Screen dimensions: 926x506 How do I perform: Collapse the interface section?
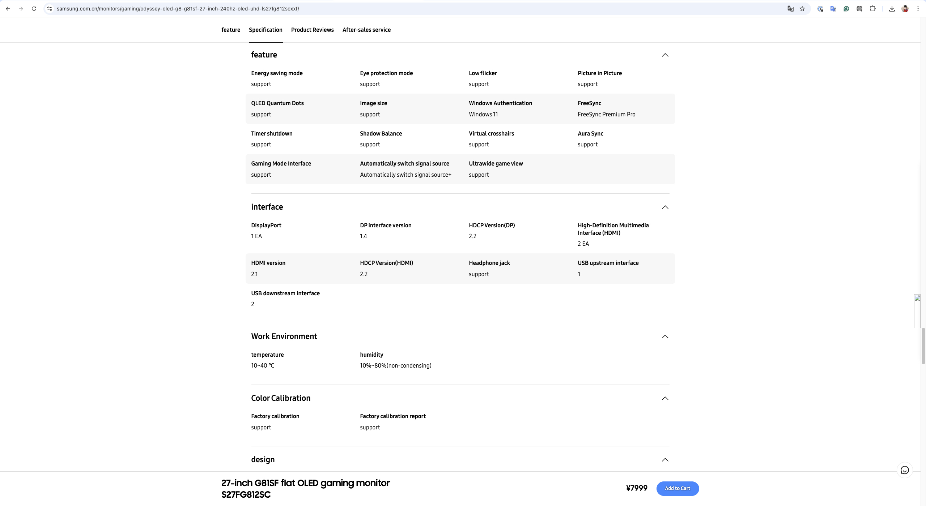(x=665, y=207)
